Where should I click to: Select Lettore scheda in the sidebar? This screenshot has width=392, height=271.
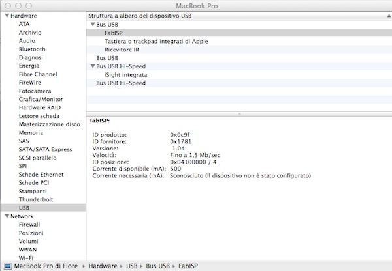[x=39, y=116]
